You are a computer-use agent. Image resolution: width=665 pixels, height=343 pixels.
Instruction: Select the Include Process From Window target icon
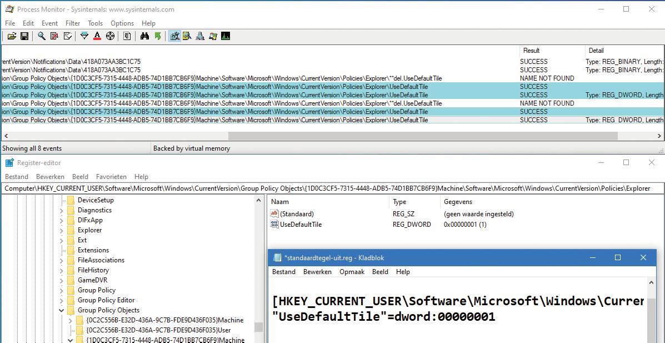point(110,37)
